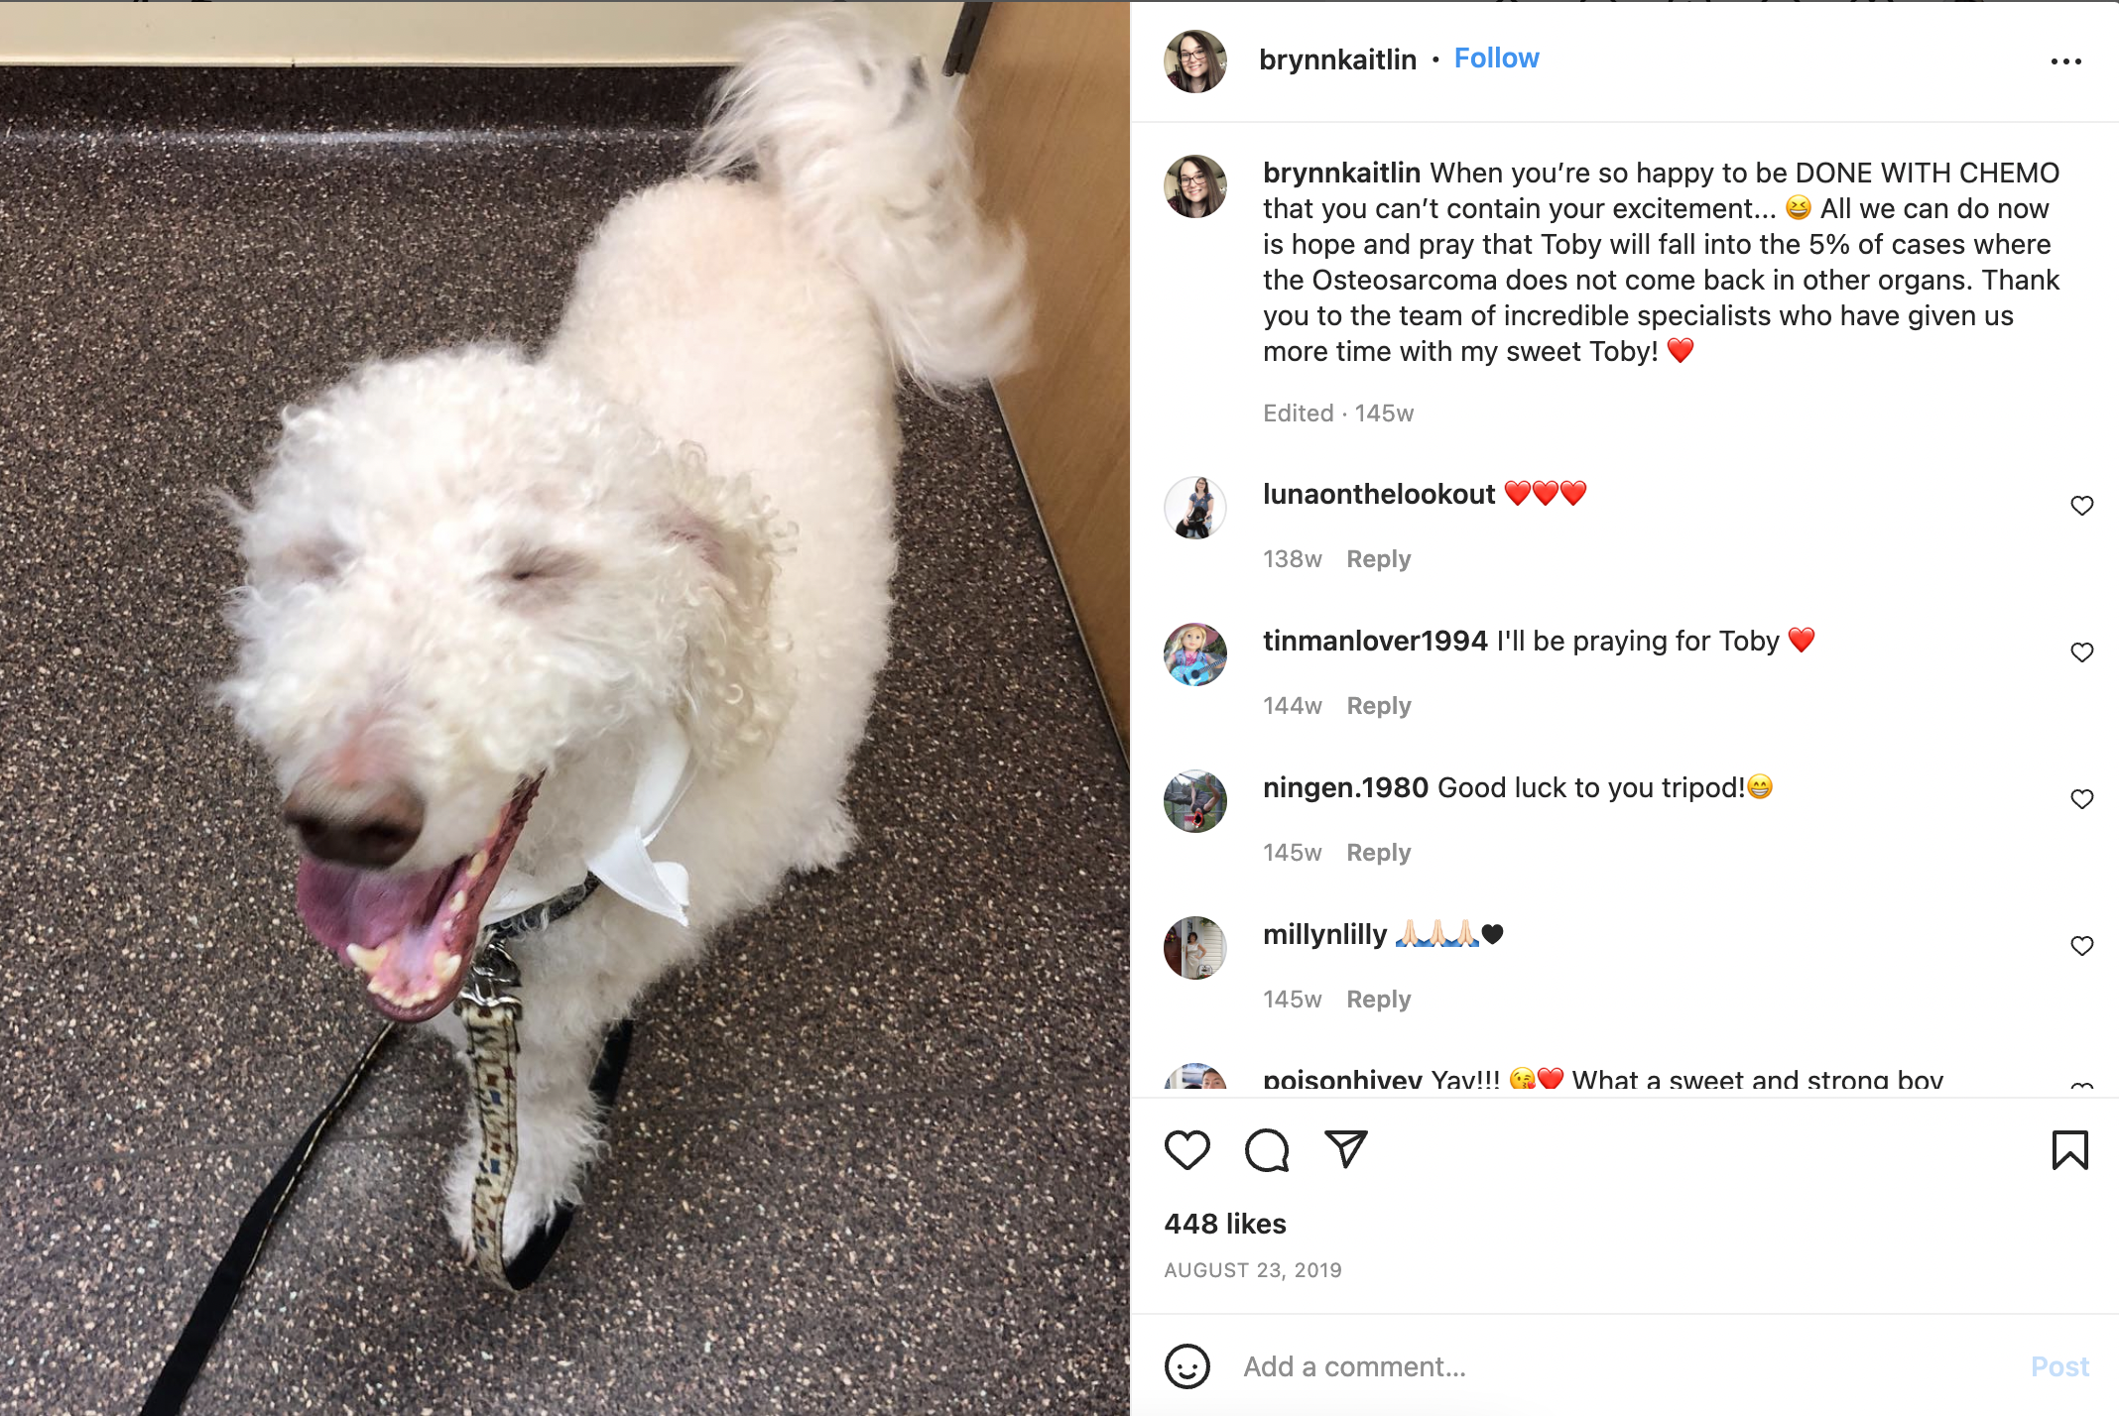Click the Add a comment field
The height and width of the screenshot is (1416, 2119).
(1627, 1366)
